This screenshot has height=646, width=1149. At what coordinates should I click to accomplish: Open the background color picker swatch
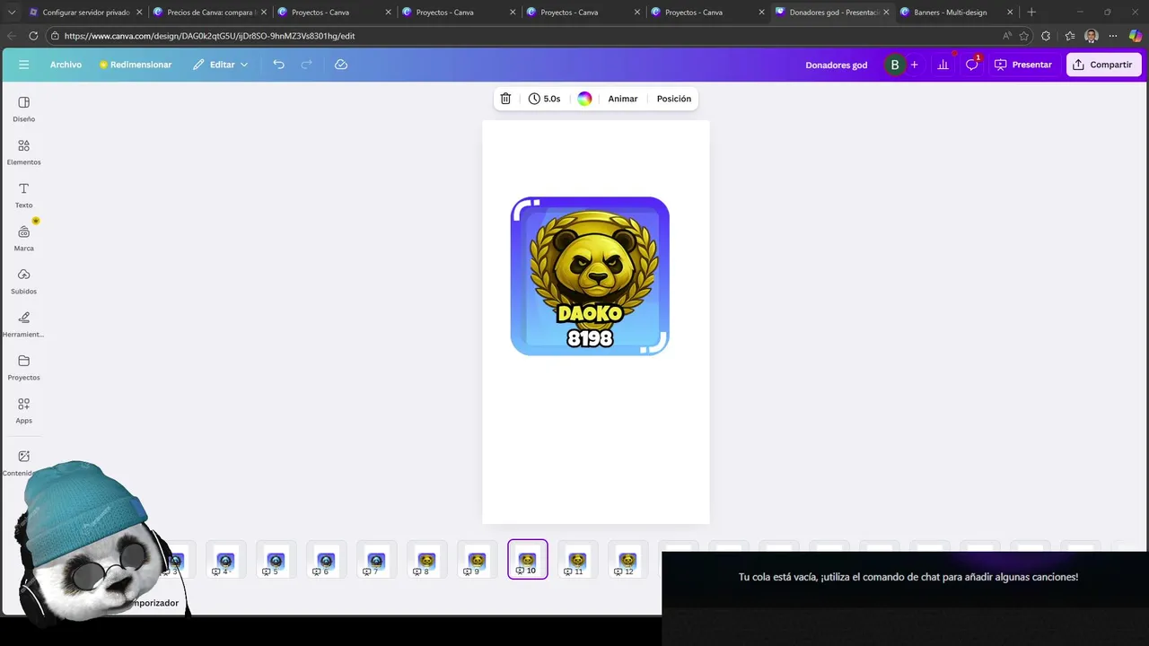(584, 99)
